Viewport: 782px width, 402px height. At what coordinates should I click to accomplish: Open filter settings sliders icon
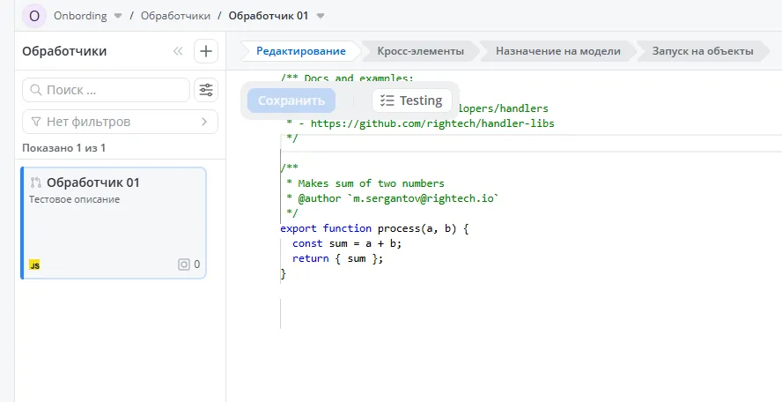coord(206,90)
